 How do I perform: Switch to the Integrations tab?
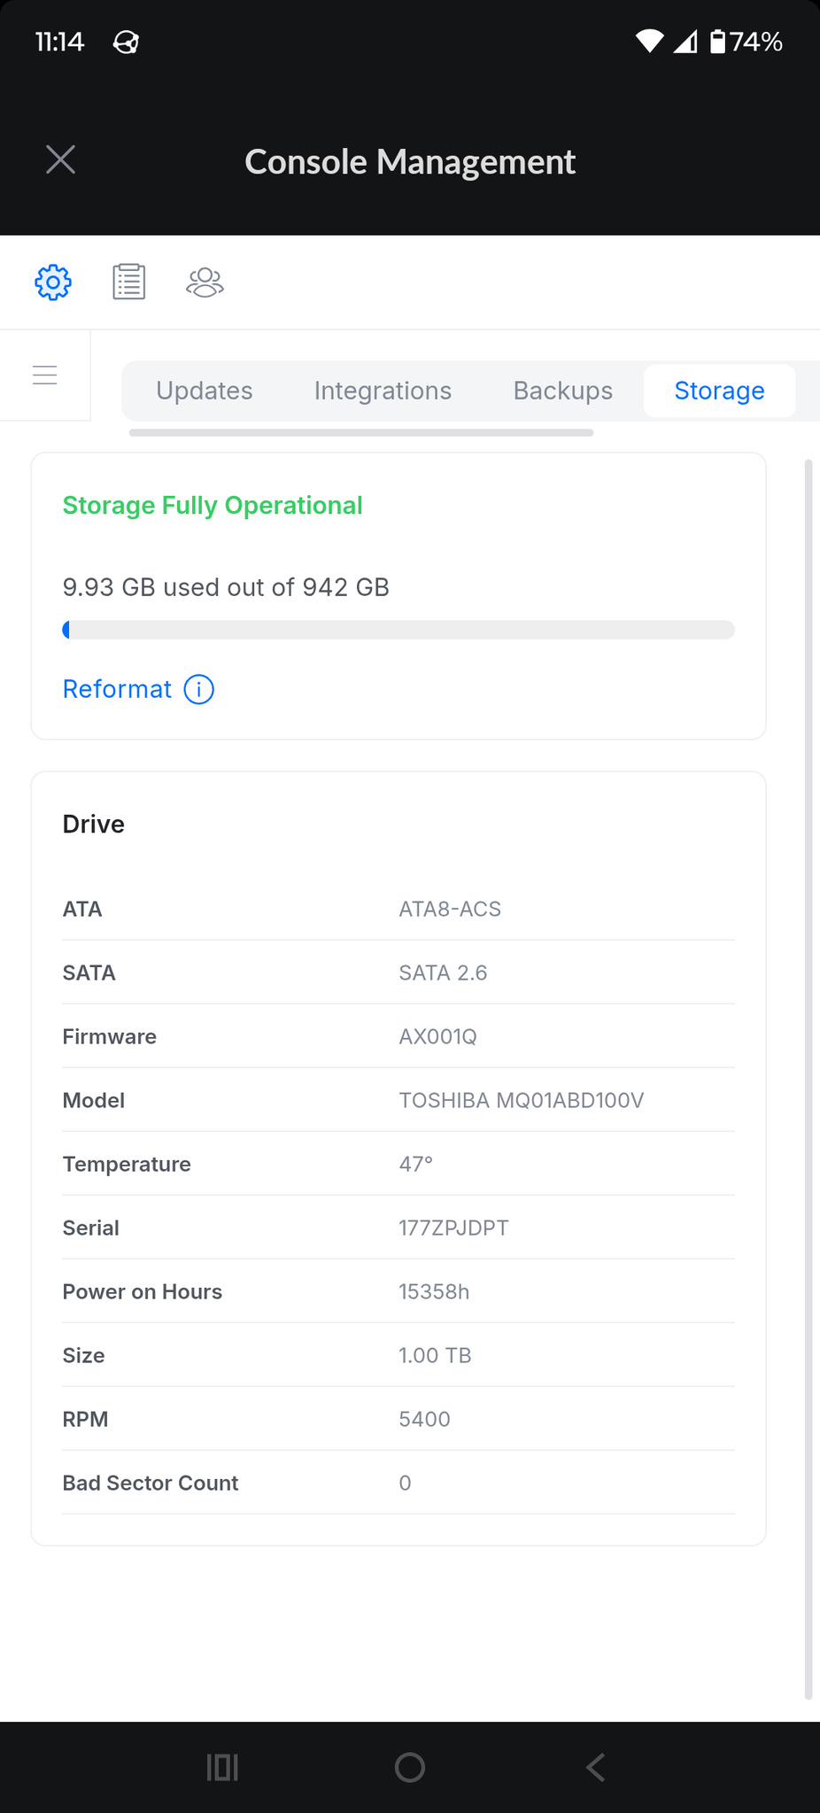pos(383,391)
